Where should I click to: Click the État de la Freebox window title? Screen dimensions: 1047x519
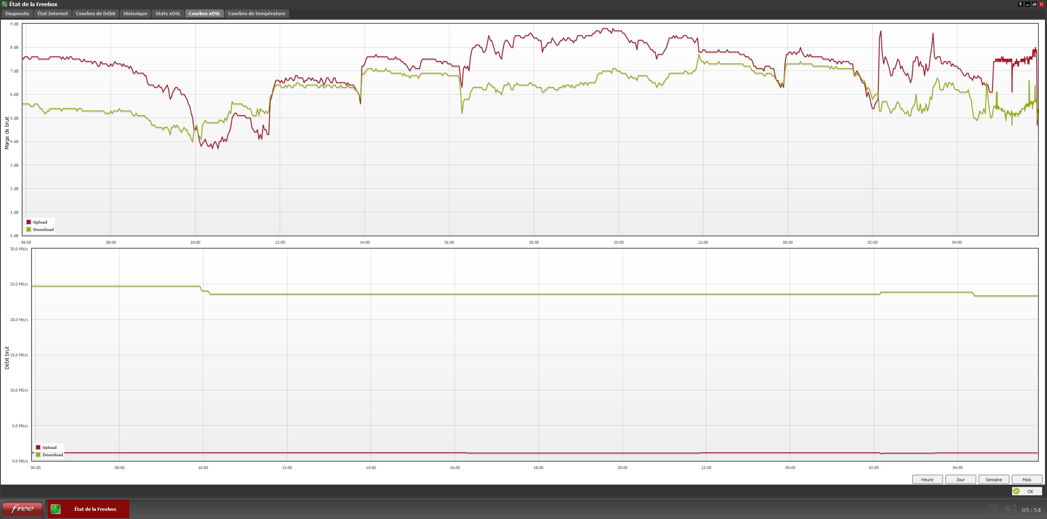34,4
